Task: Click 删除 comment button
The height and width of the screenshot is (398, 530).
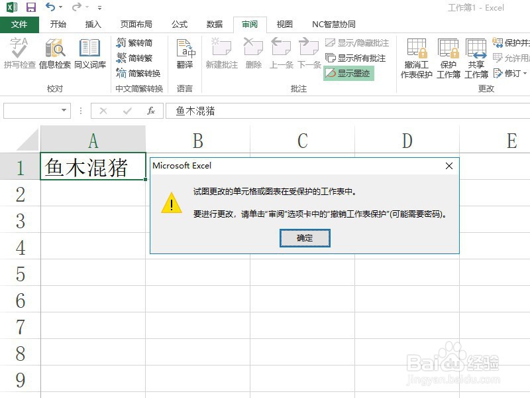Action: point(254,54)
